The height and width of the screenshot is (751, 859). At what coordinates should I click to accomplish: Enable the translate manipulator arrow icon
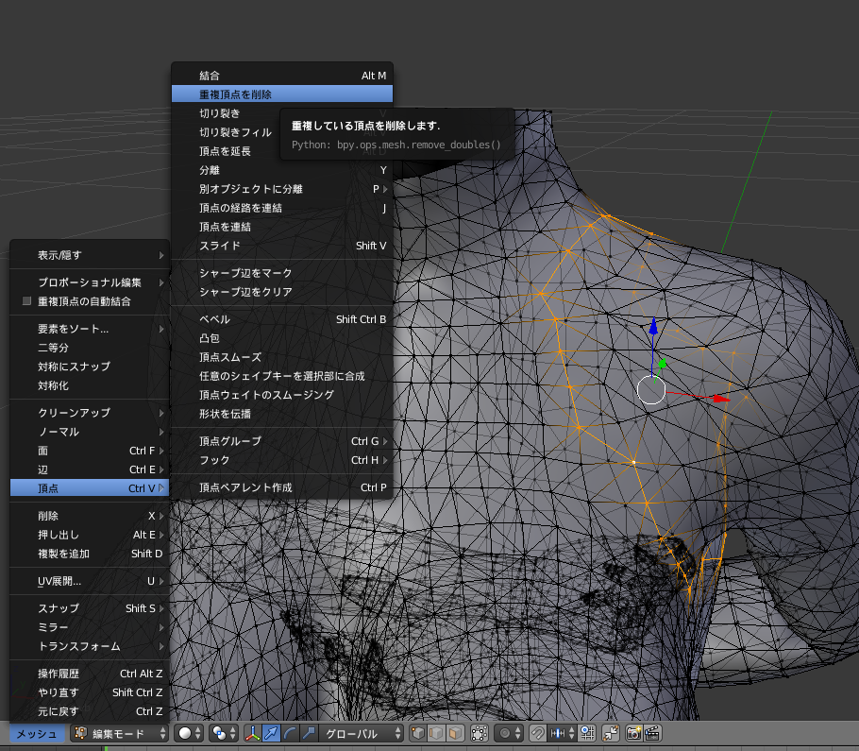(271, 733)
